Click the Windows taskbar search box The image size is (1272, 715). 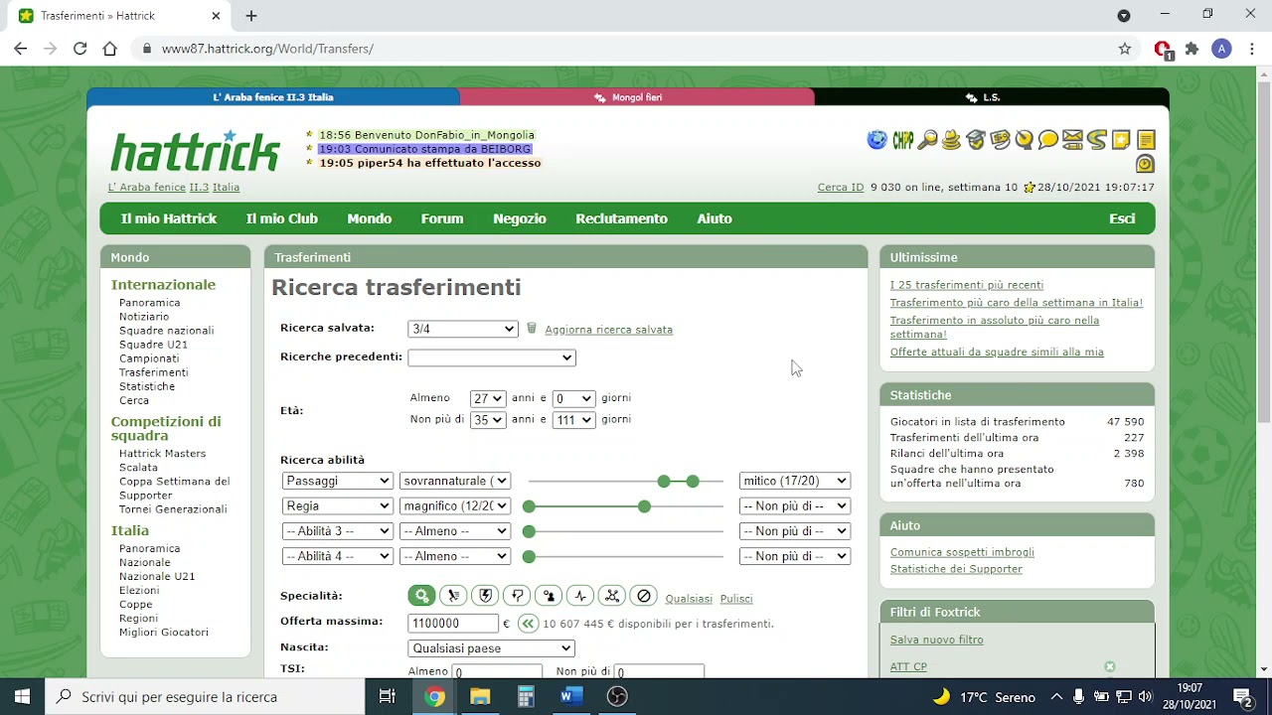pyautogui.click(x=206, y=696)
